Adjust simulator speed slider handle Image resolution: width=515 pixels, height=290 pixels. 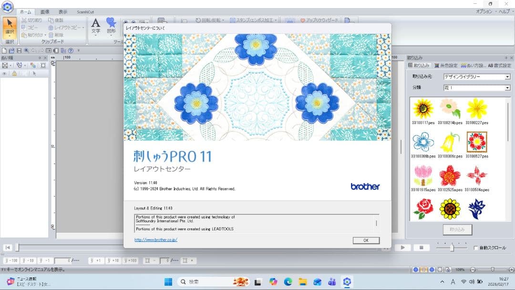pos(452,248)
